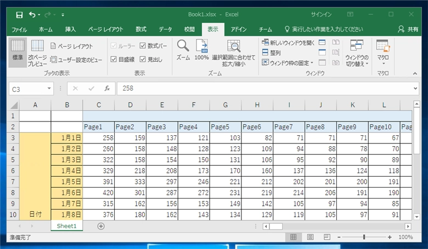Collapse the ribbon with the chevron
The image size is (428, 249).
(415, 73)
